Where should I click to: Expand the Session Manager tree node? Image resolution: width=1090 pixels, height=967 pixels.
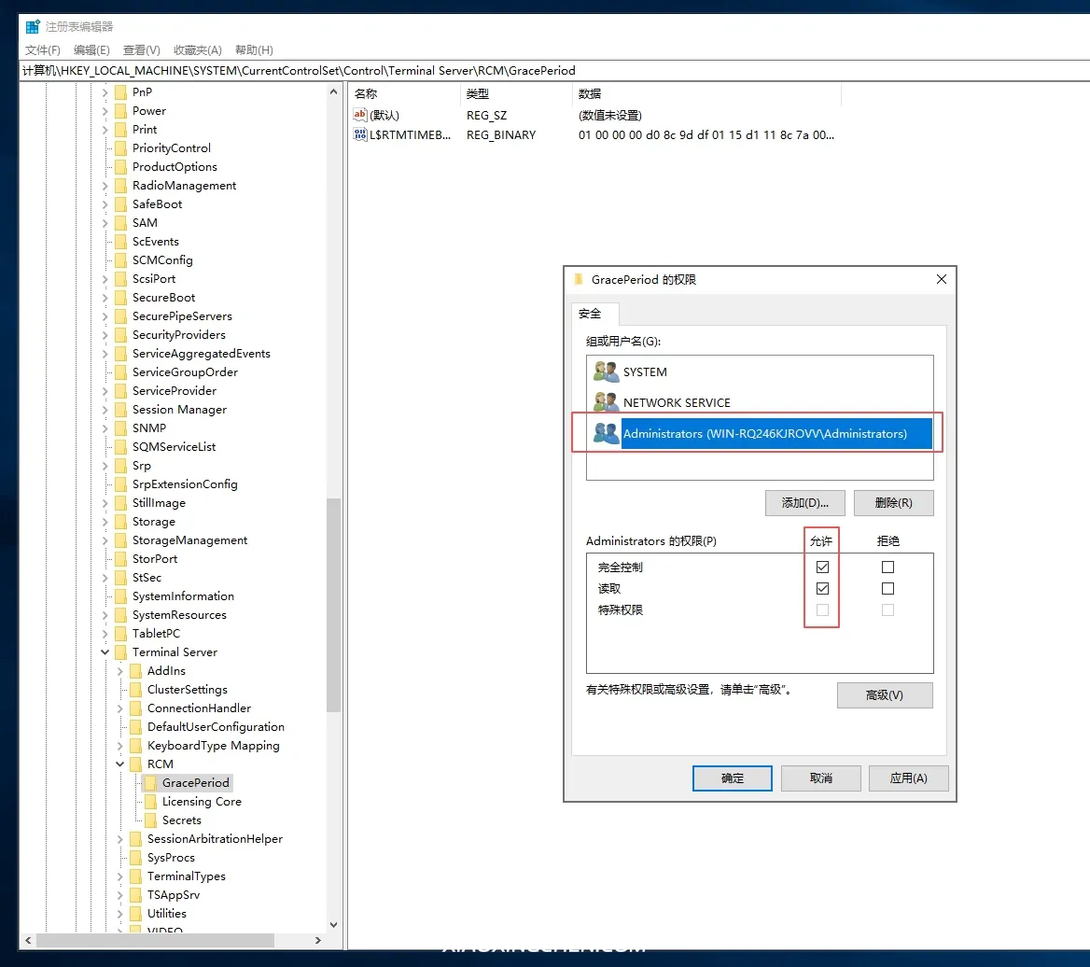(x=105, y=410)
